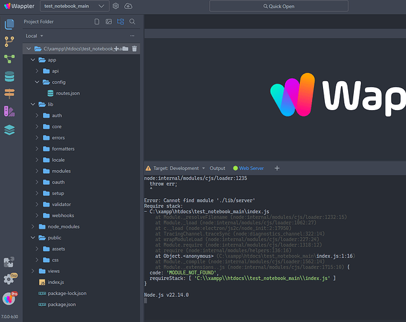This screenshot has width=406, height=322.
Task: Collapse the config folder
Action: click(x=37, y=82)
